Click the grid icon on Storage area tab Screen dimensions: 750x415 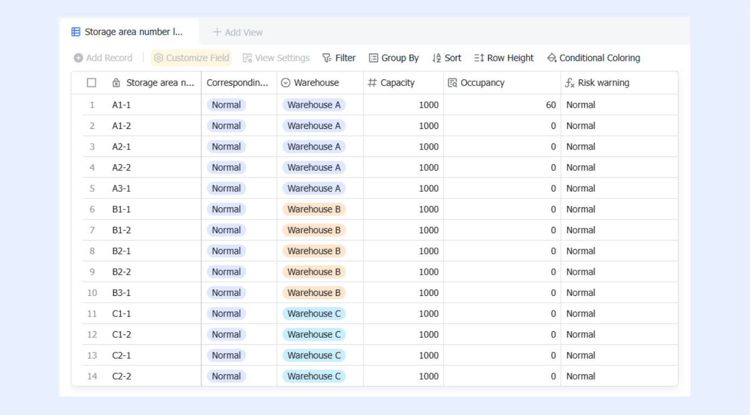[x=76, y=32]
